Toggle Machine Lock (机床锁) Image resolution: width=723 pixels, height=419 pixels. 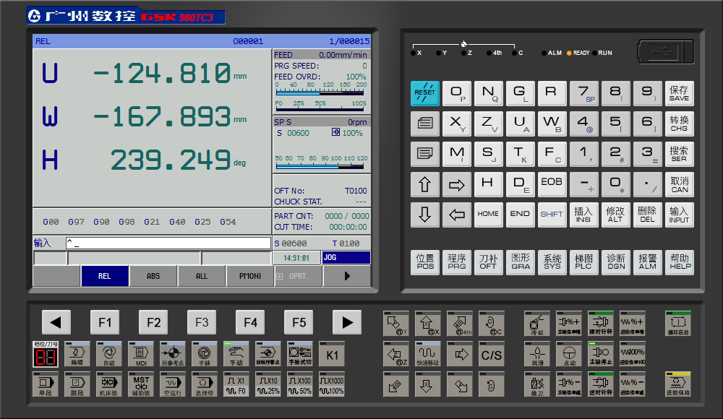coord(109,385)
